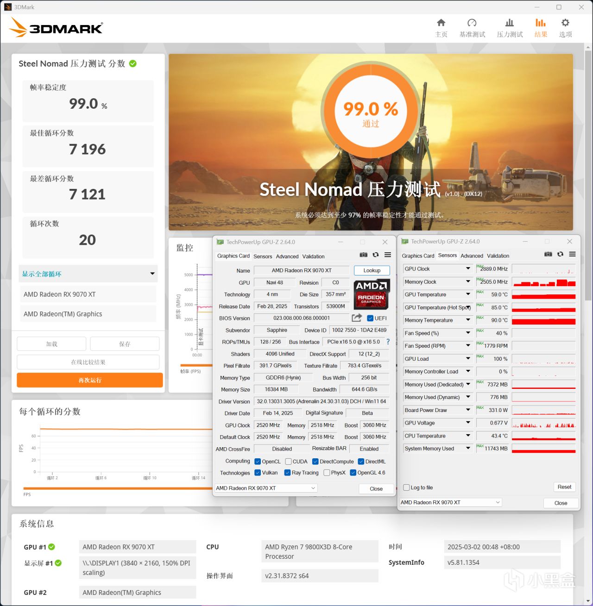This screenshot has width=593, height=606.
Task: Switch to Validation tab in right GPU-Z window
Action: [x=498, y=256]
